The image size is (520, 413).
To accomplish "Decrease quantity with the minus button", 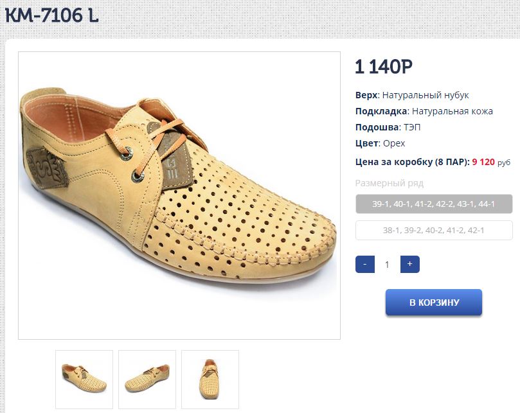I will tap(364, 264).
